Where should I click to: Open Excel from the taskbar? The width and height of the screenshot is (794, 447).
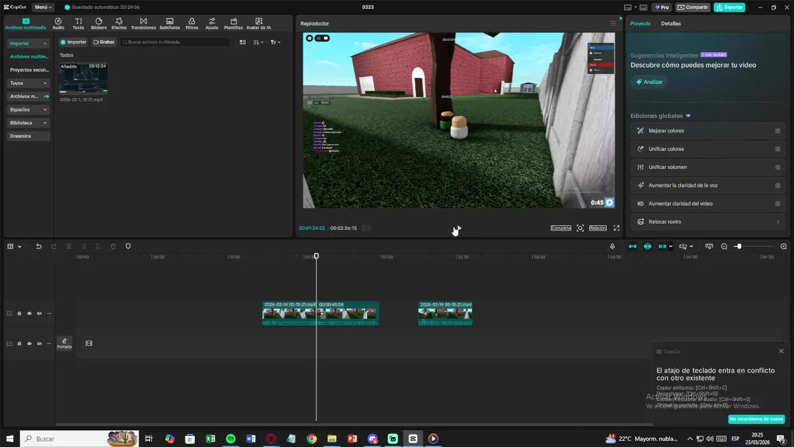pyautogui.click(x=210, y=439)
